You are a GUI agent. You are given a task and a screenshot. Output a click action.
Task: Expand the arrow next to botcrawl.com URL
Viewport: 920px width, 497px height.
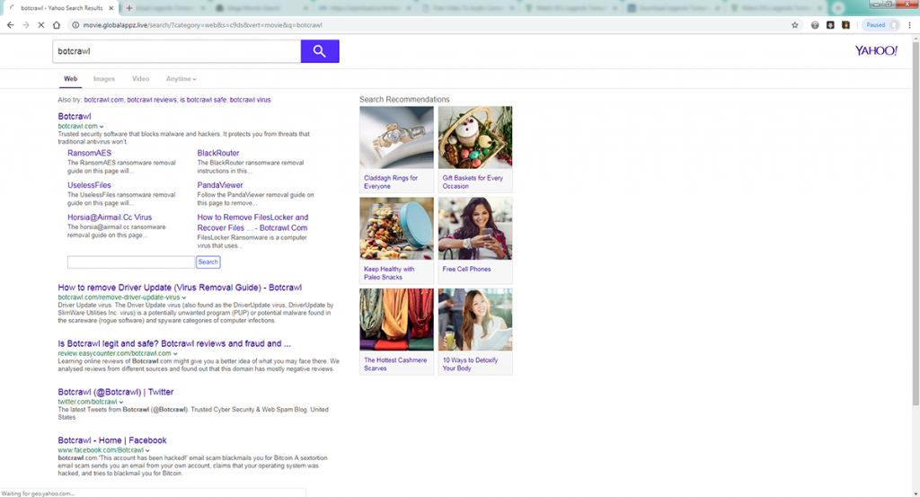coord(102,126)
